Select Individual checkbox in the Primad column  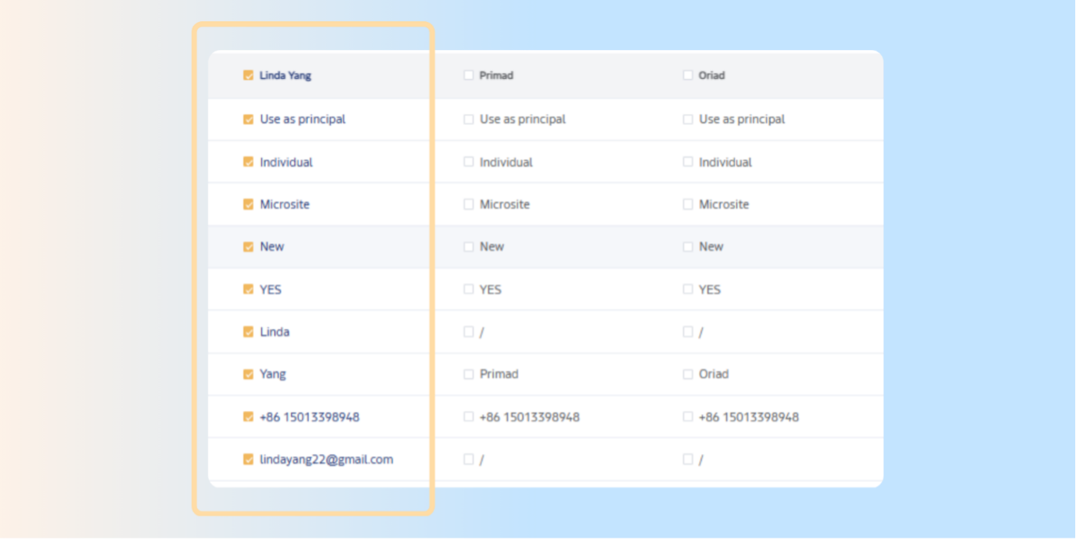click(x=468, y=162)
